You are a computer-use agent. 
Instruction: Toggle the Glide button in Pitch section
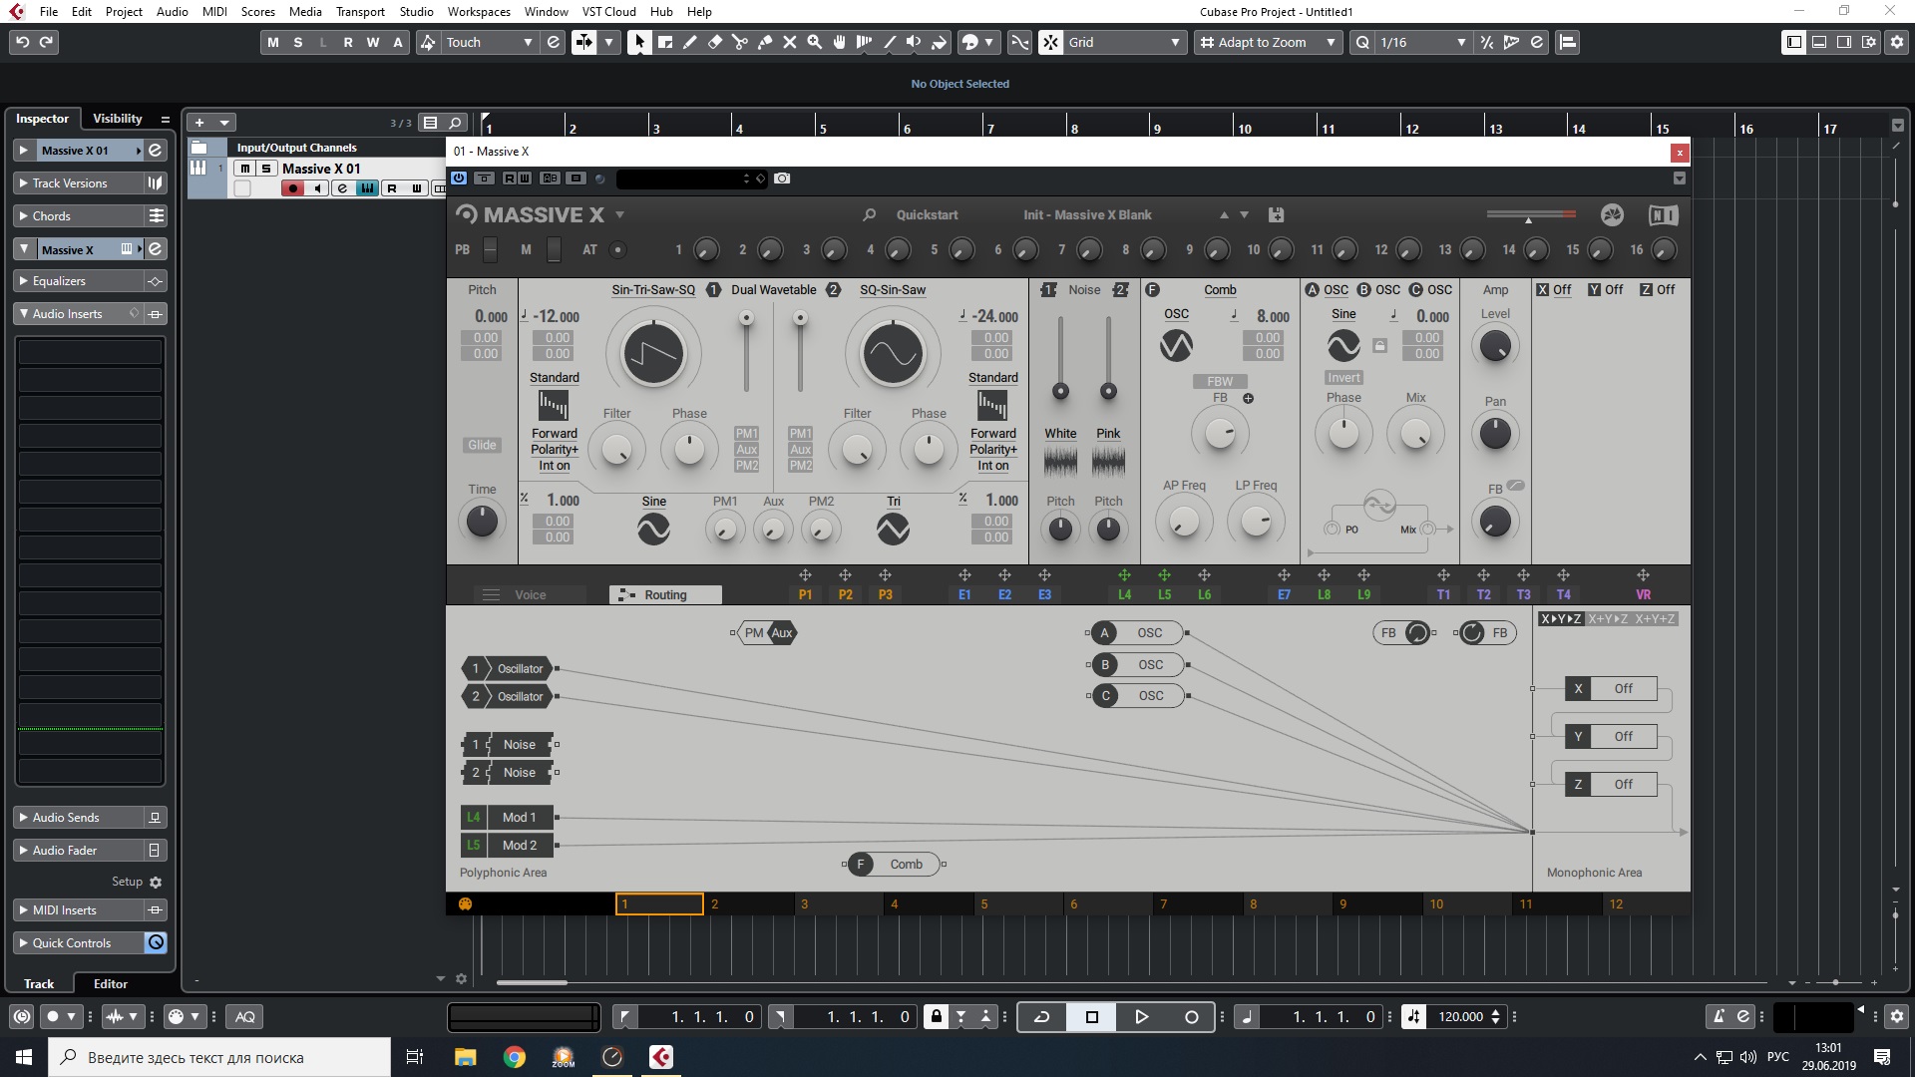tap(482, 445)
